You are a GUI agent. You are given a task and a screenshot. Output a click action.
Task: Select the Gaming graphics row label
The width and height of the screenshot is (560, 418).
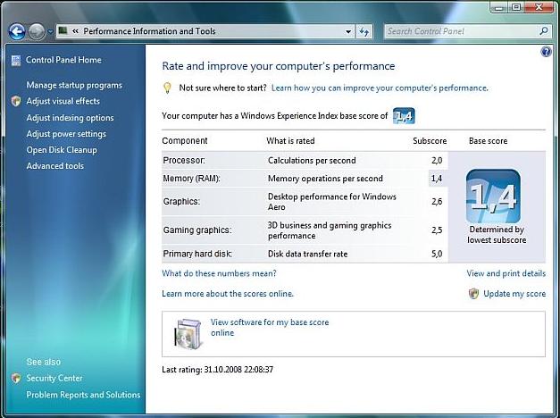coord(197,230)
